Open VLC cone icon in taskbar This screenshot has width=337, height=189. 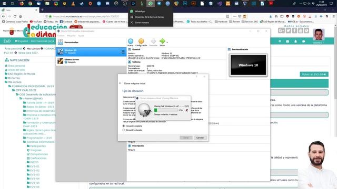[73, 4]
